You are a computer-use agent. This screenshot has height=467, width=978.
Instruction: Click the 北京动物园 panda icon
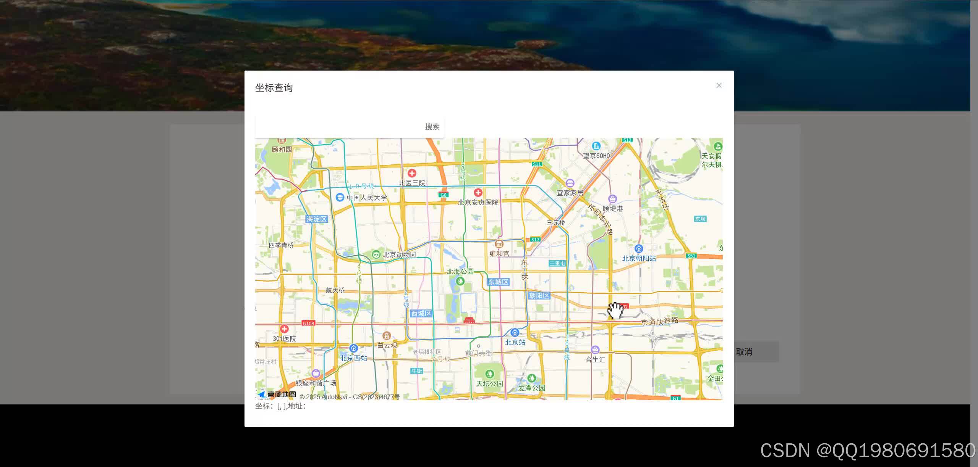coord(376,254)
